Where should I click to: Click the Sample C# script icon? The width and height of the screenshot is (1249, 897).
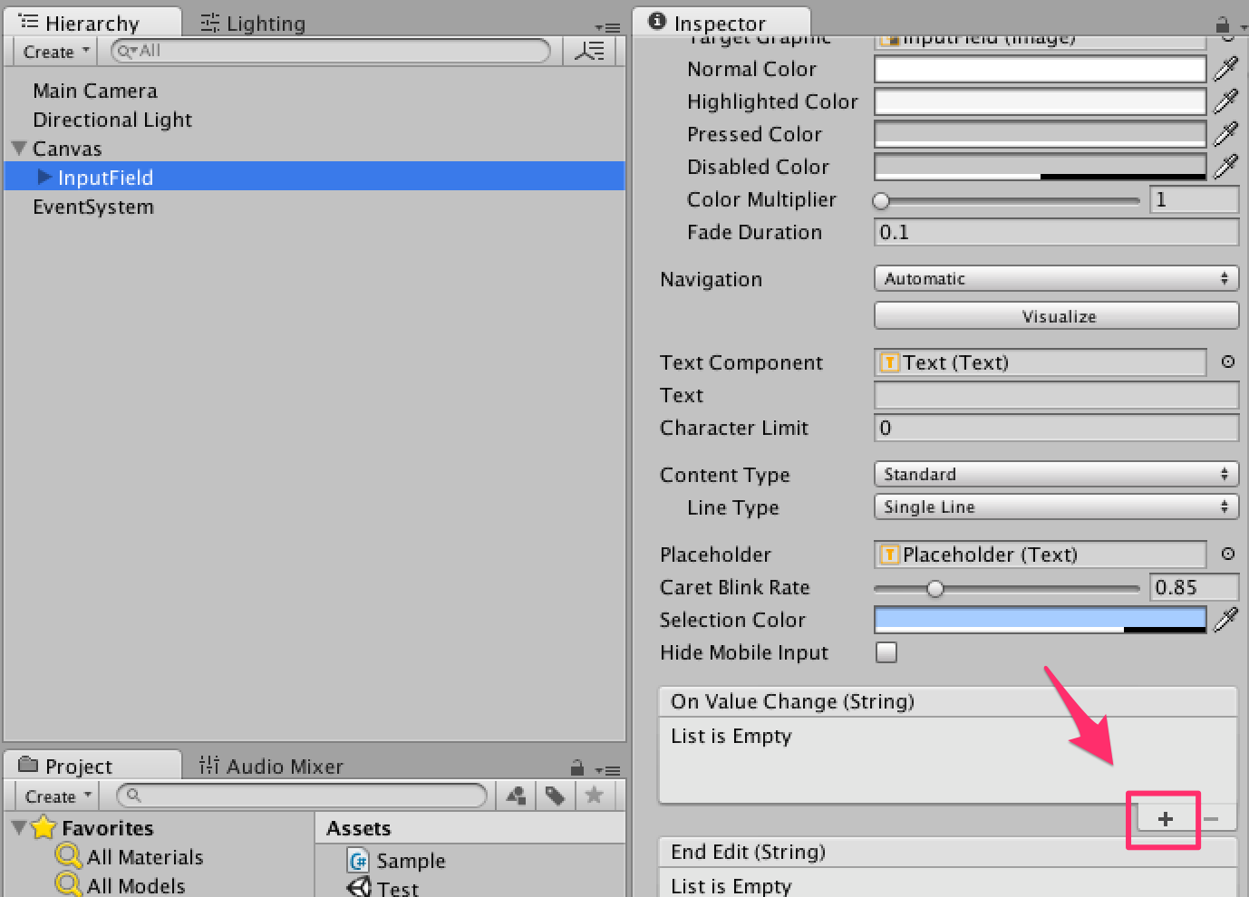(356, 860)
